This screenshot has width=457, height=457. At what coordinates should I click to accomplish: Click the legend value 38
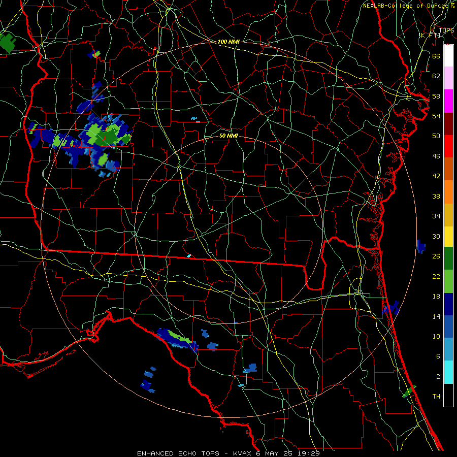[x=436, y=196]
